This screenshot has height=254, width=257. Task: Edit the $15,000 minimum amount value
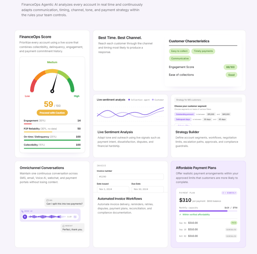[211, 114]
